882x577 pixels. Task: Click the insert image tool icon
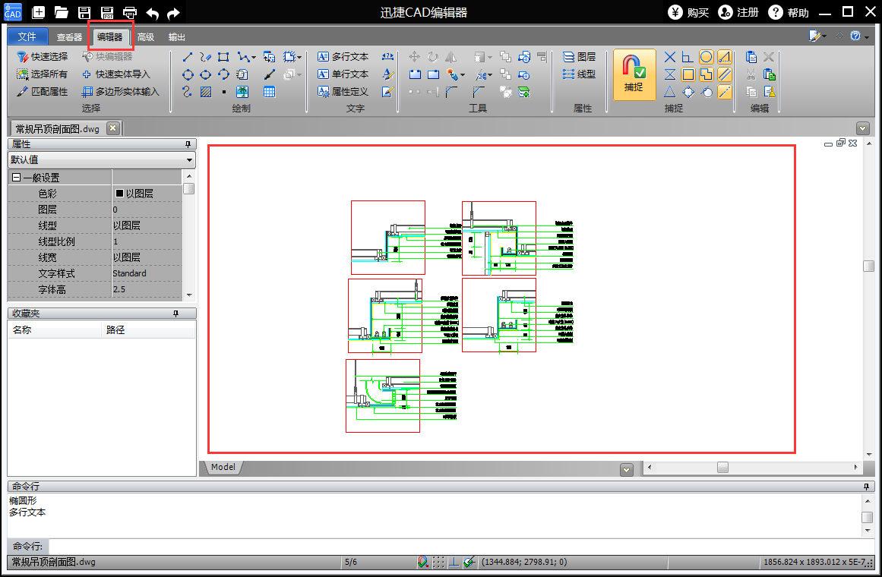(x=242, y=92)
